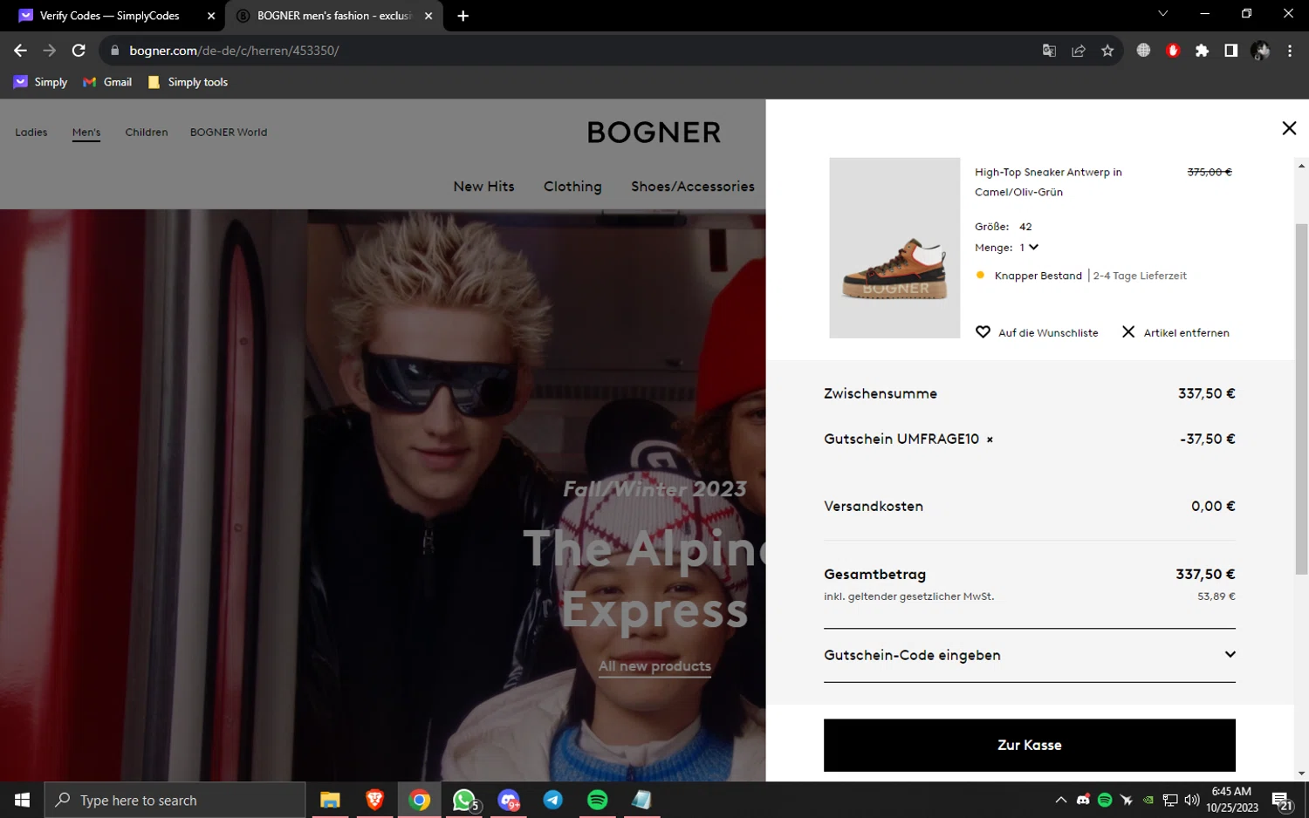Image resolution: width=1309 pixels, height=818 pixels.
Task: Switch to Verify Codes SimplyCodes tab
Action: [109, 16]
